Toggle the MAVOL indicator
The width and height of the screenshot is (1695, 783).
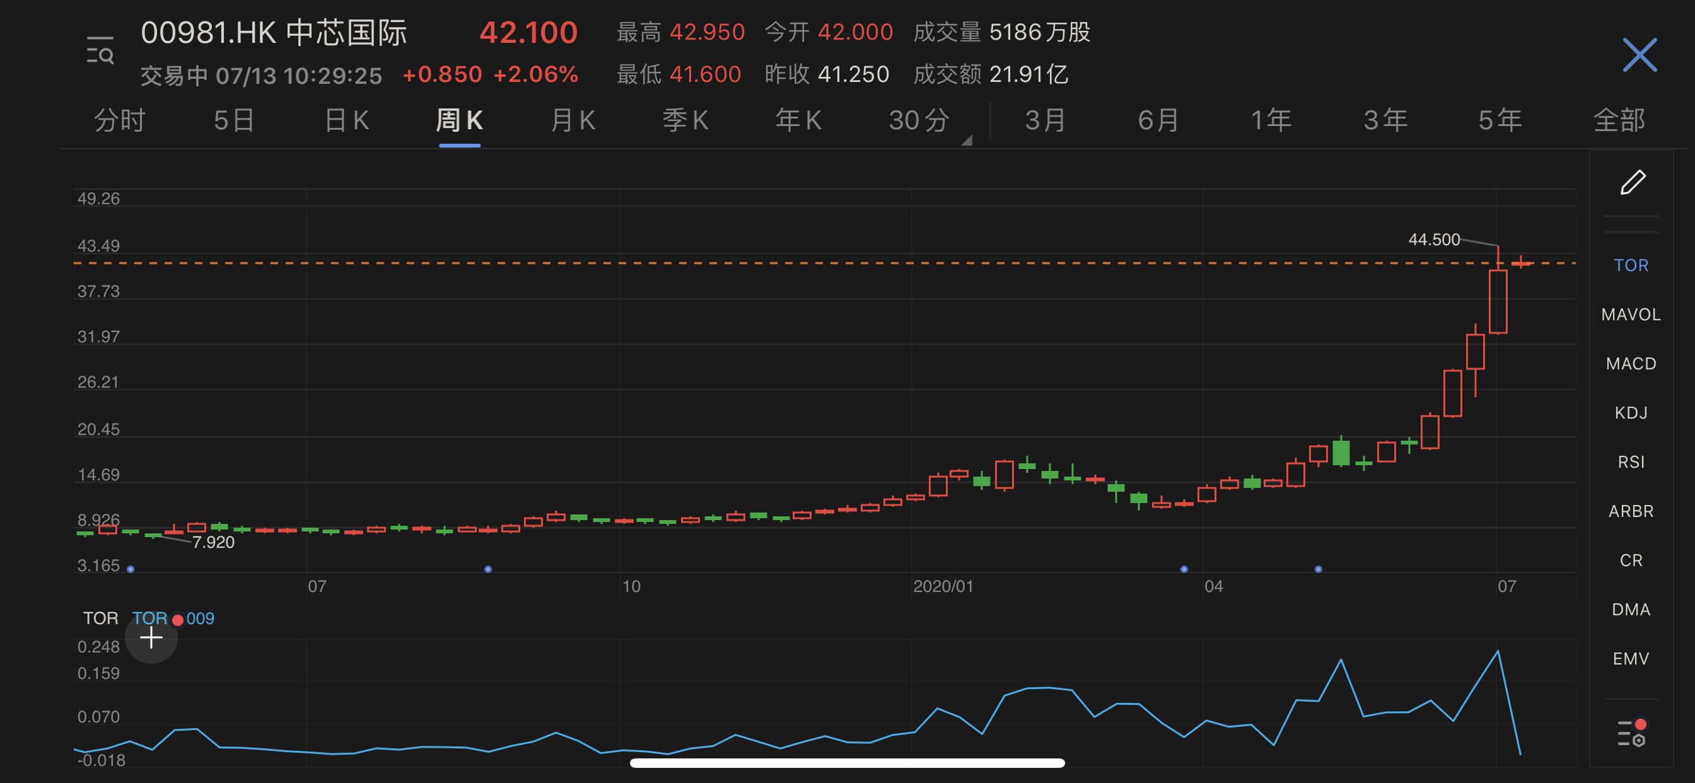[1631, 315]
